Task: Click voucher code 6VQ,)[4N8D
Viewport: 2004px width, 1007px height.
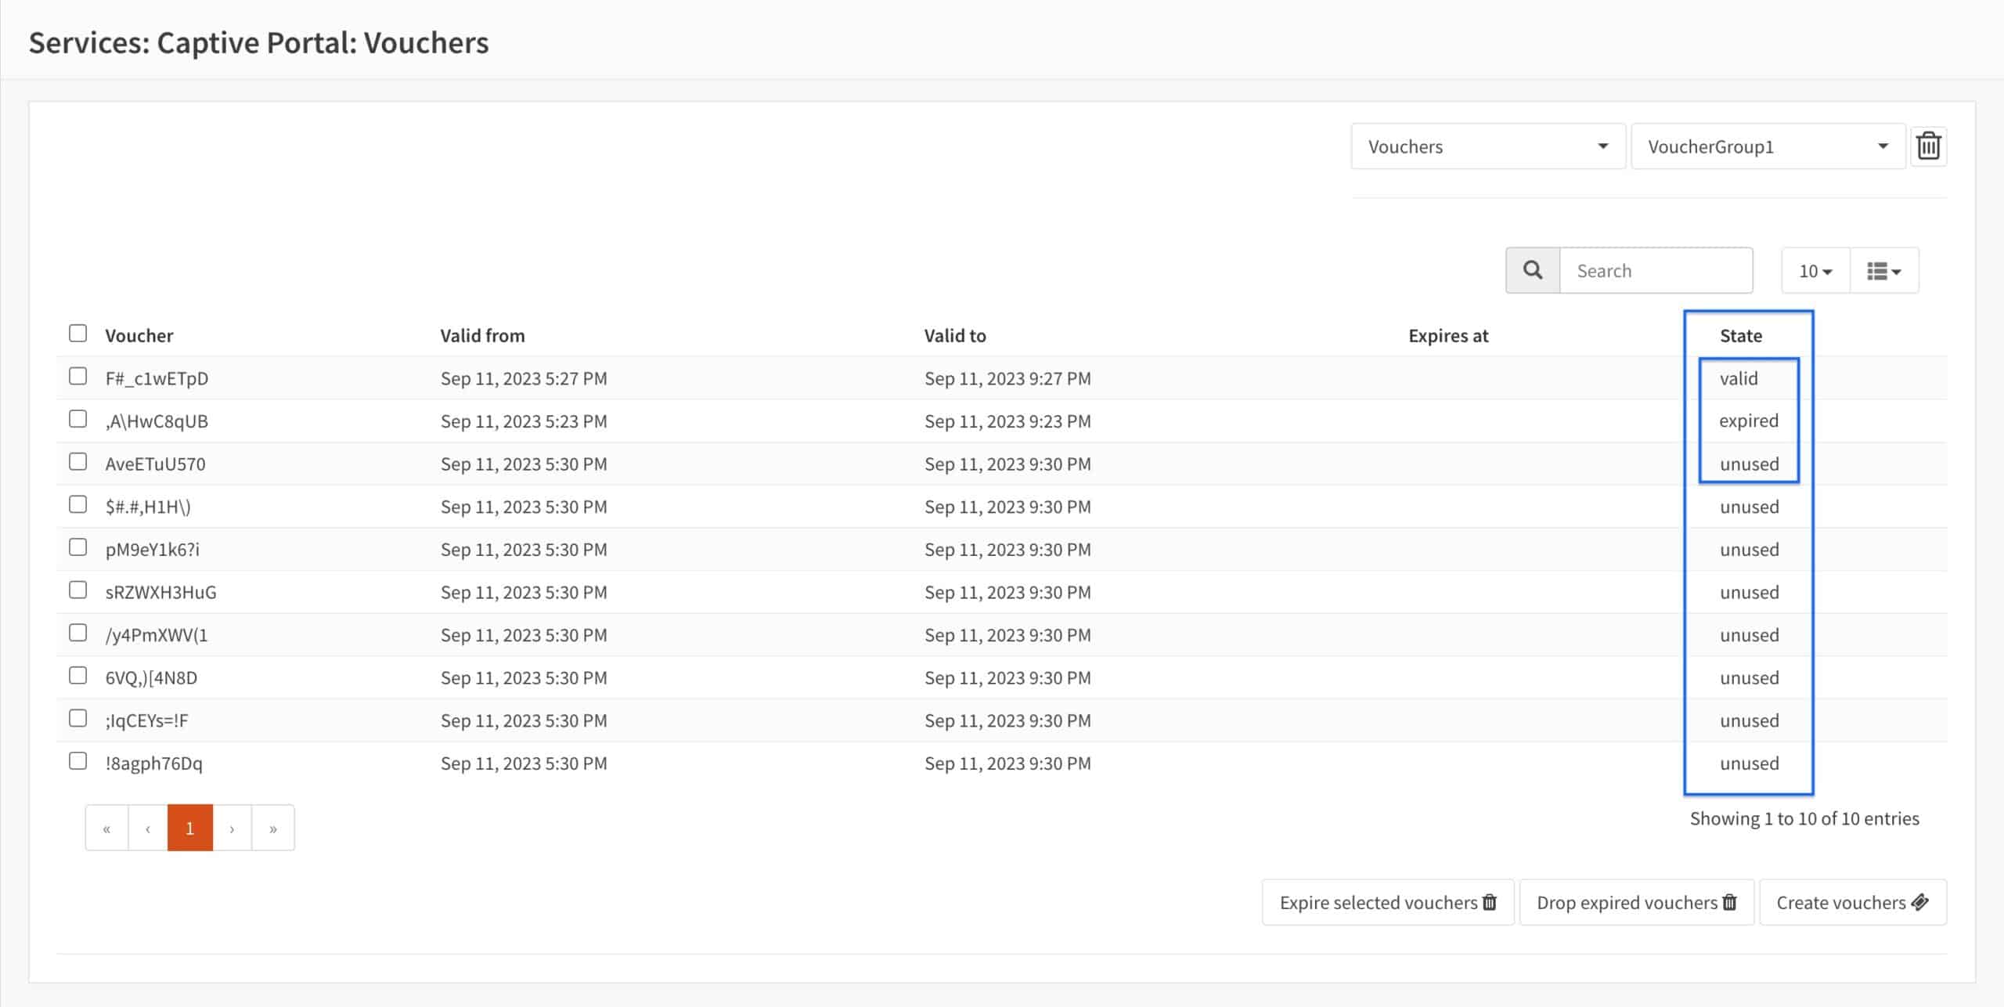Action: pyautogui.click(x=151, y=678)
